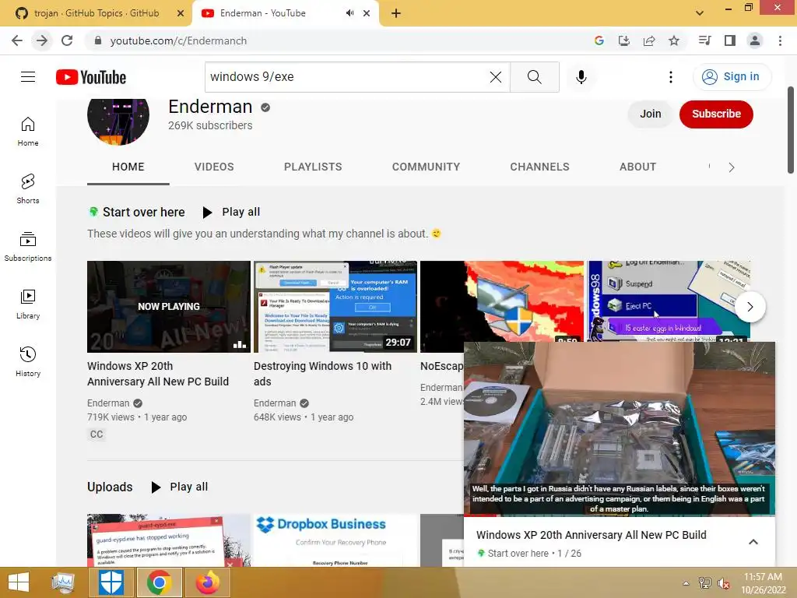The height and width of the screenshot is (598, 797).
Task: Open the 29:07 Destroying Windows 10 thumbnail
Action: pos(335,307)
